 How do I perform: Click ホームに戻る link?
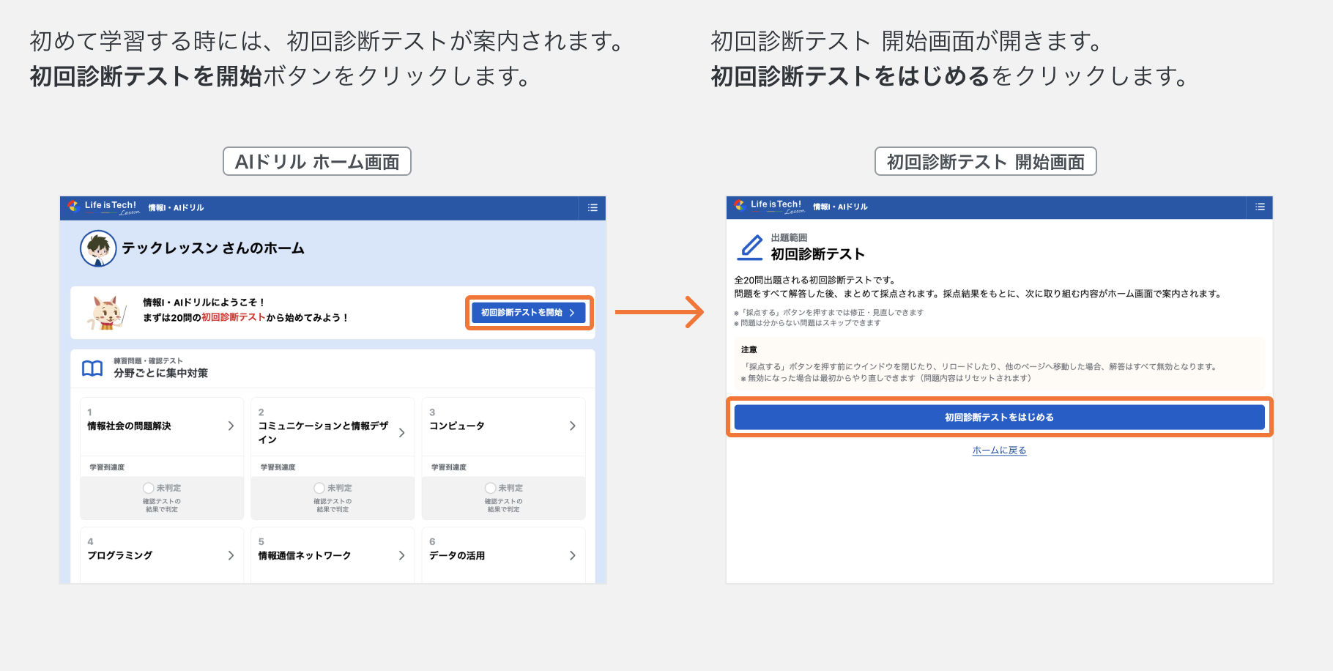coord(999,451)
